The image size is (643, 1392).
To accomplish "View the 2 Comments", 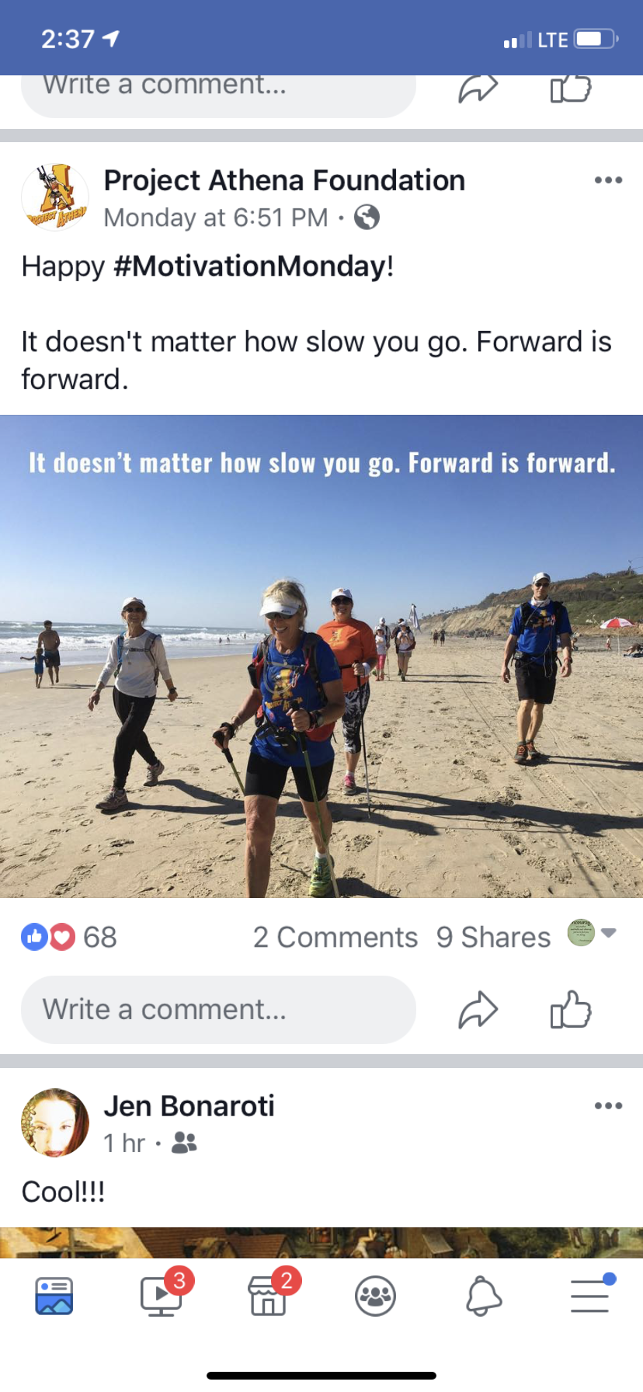I will (x=335, y=938).
